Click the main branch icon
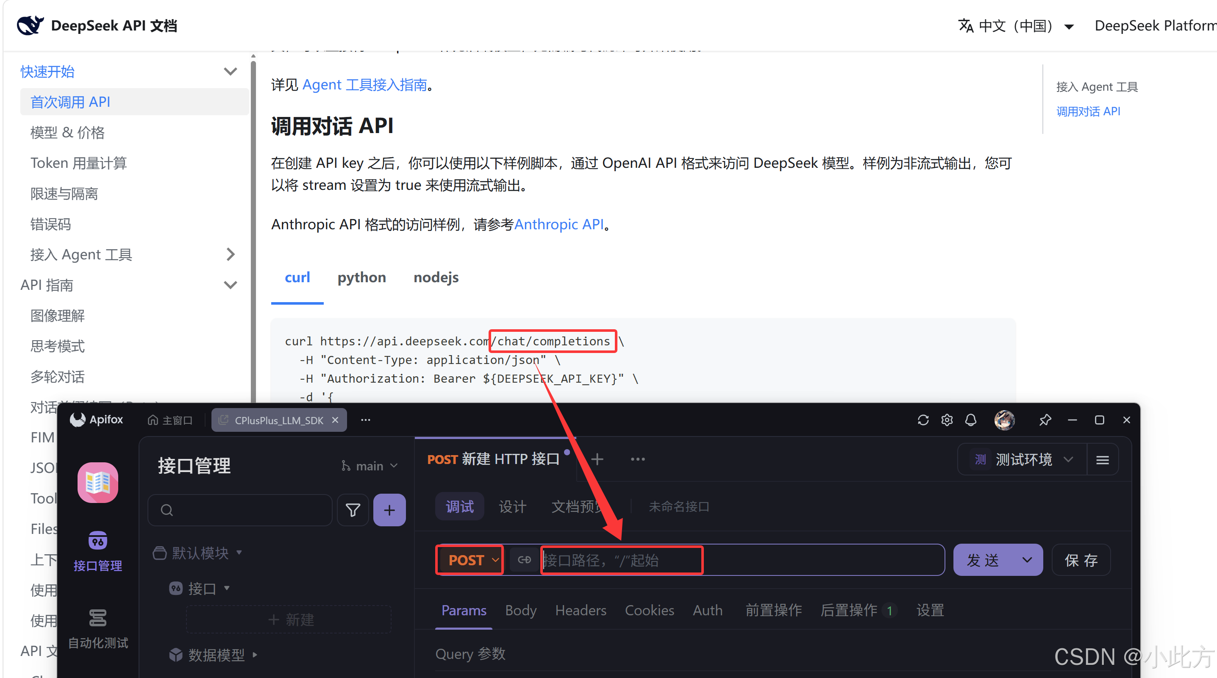This screenshot has width=1217, height=678. click(x=346, y=466)
